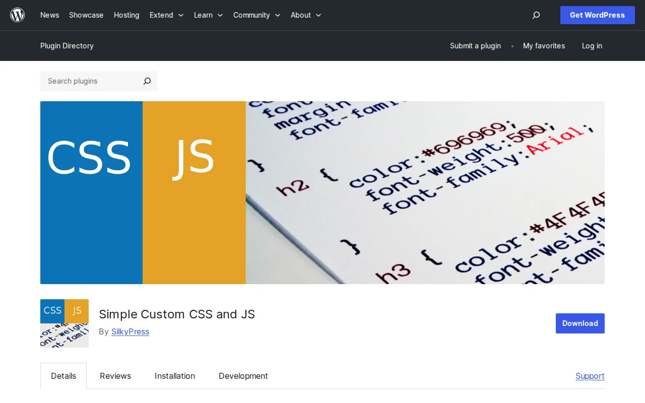Click the Get WordPress button
Image resolution: width=645 pixels, height=403 pixels.
[x=597, y=15]
